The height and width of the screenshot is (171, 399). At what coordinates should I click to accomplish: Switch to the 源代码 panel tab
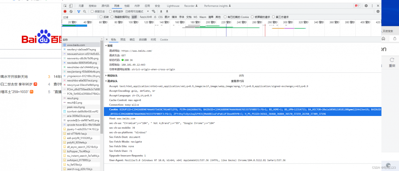[x=105, y=6]
